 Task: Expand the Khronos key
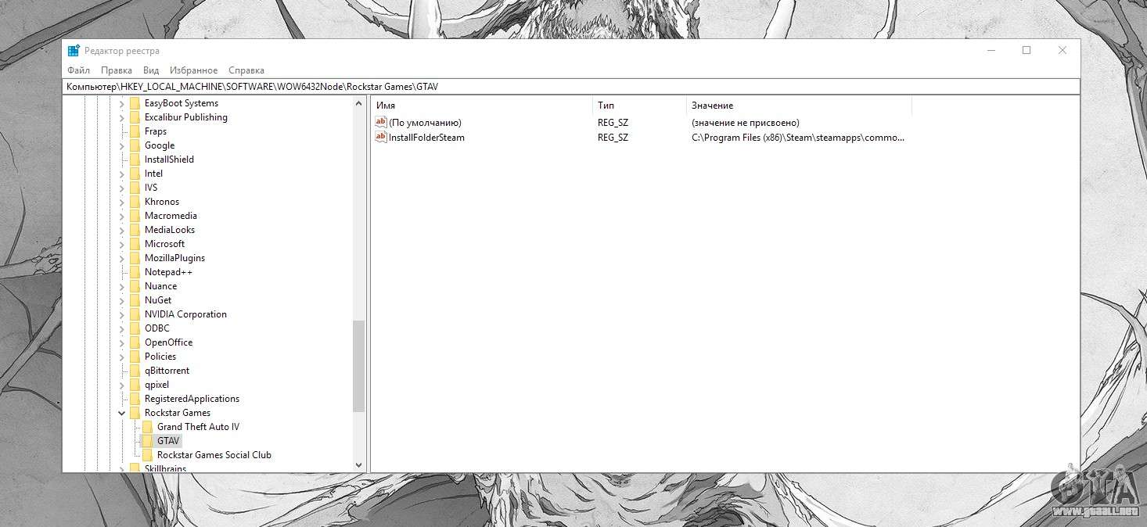pos(122,202)
